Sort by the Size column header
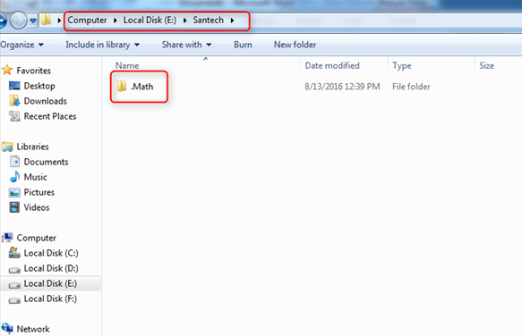The image size is (522, 336). pos(486,65)
